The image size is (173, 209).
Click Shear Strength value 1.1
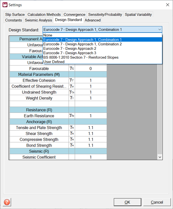tap(90, 133)
